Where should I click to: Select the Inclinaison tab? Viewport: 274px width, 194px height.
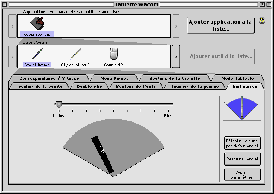tap(245, 87)
